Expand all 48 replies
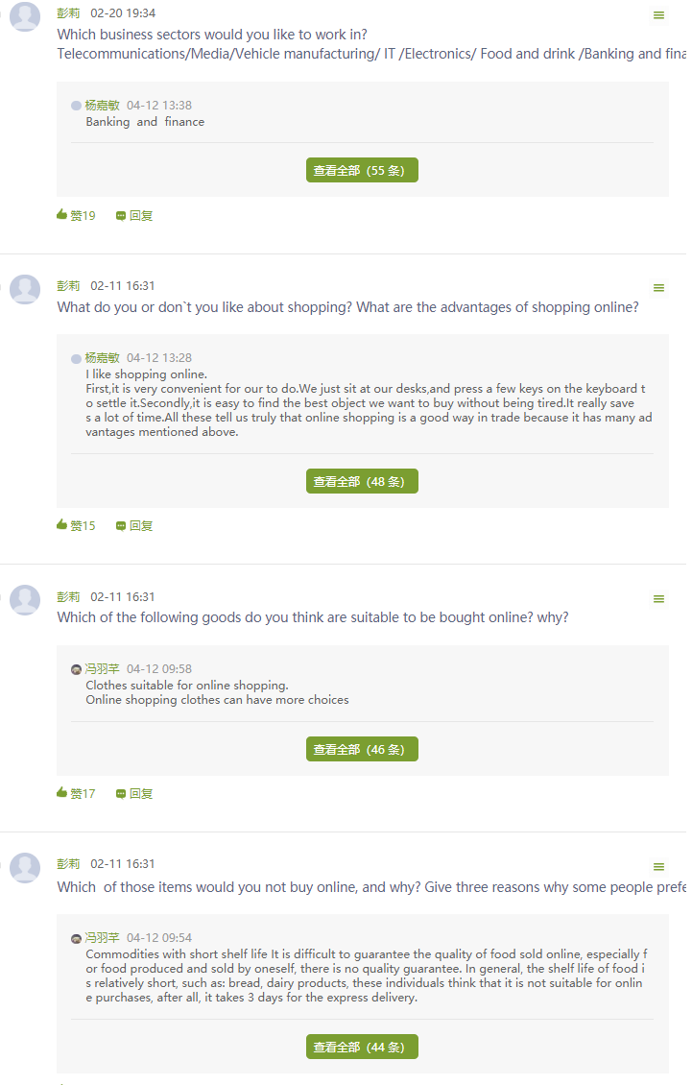 (x=362, y=481)
